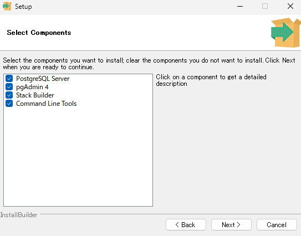This screenshot has width=301, height=236.
Task: Toggle the Command Line Tools checkbox
Action: coord(9,104)
